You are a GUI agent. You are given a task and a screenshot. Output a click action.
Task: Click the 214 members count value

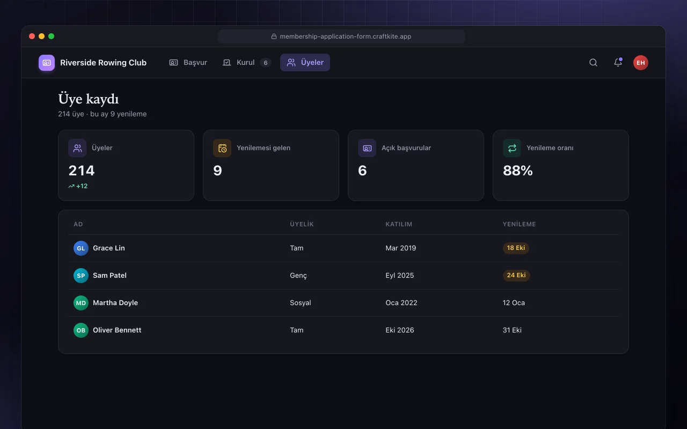(82, 171)
